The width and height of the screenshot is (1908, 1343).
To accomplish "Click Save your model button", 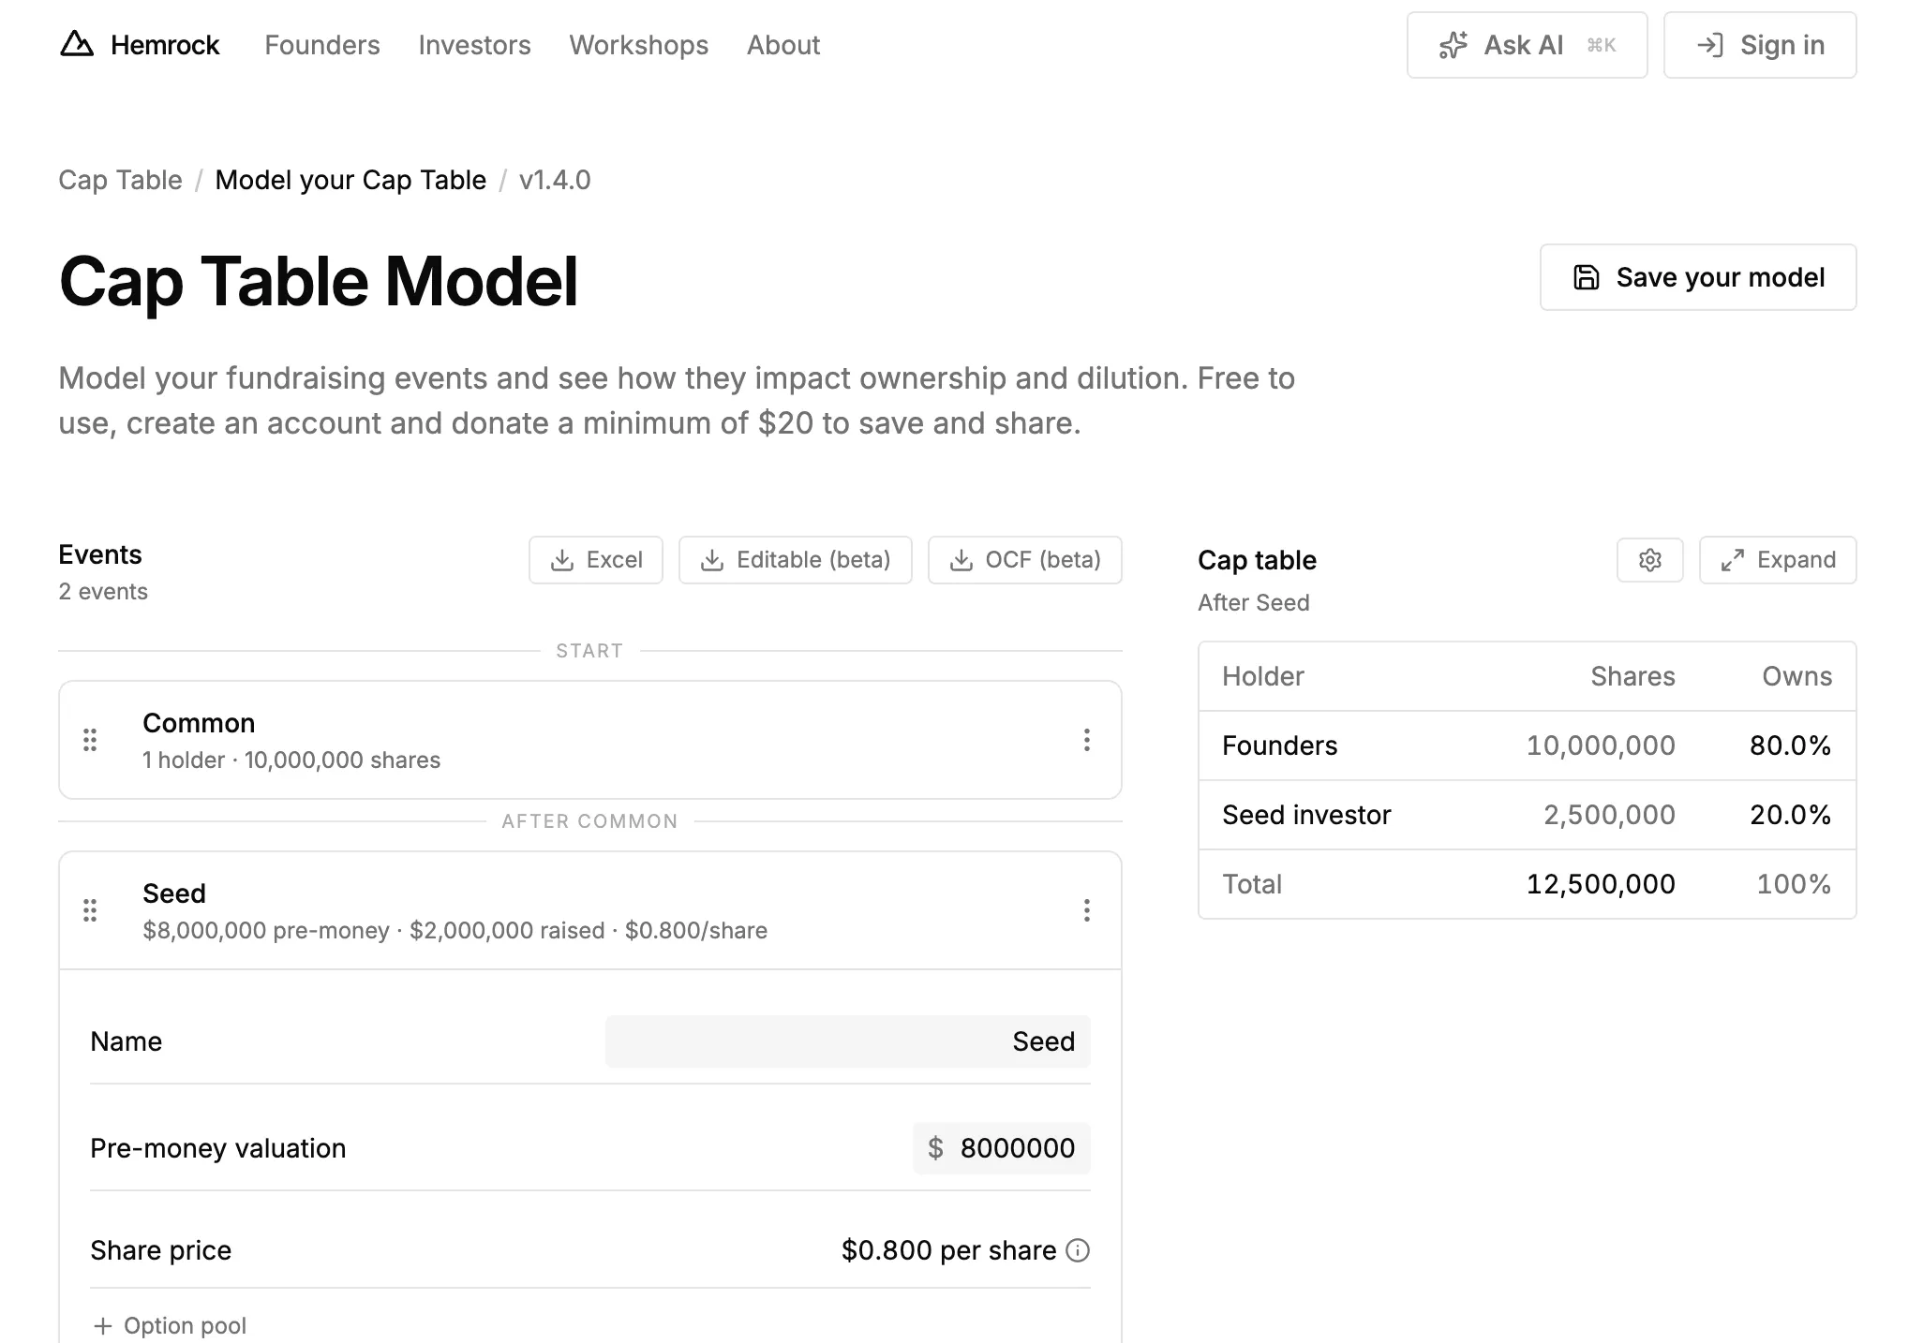I will pyautogui.click(x=1698, y=277).
